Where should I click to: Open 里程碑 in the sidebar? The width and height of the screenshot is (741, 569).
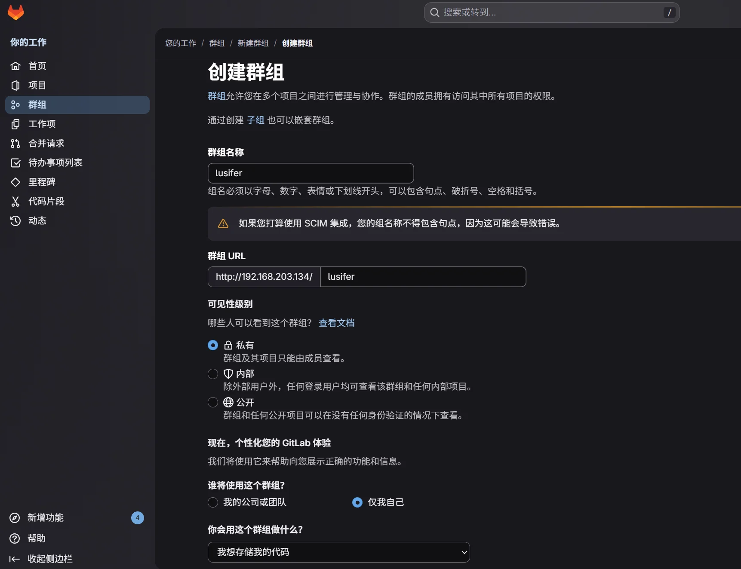pyautogui.click(x=77, y=182)
